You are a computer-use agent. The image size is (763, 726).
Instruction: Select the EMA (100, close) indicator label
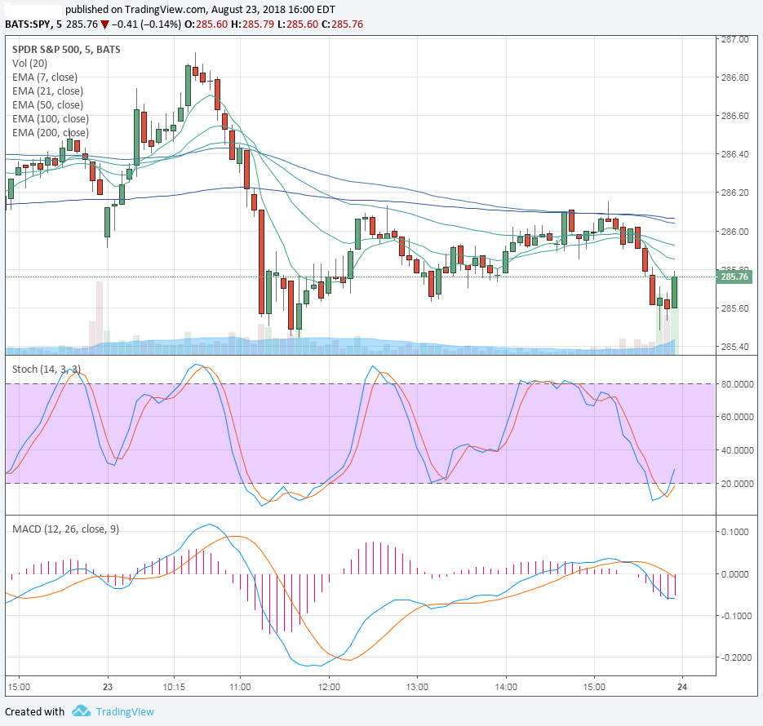(x=51, y=118)
